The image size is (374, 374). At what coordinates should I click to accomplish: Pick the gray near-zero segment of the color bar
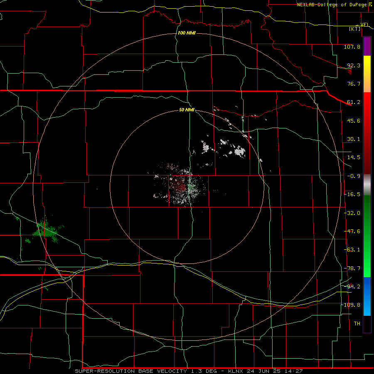click(x=367, y=185)
